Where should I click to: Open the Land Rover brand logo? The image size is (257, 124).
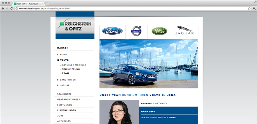coord(159,31)
